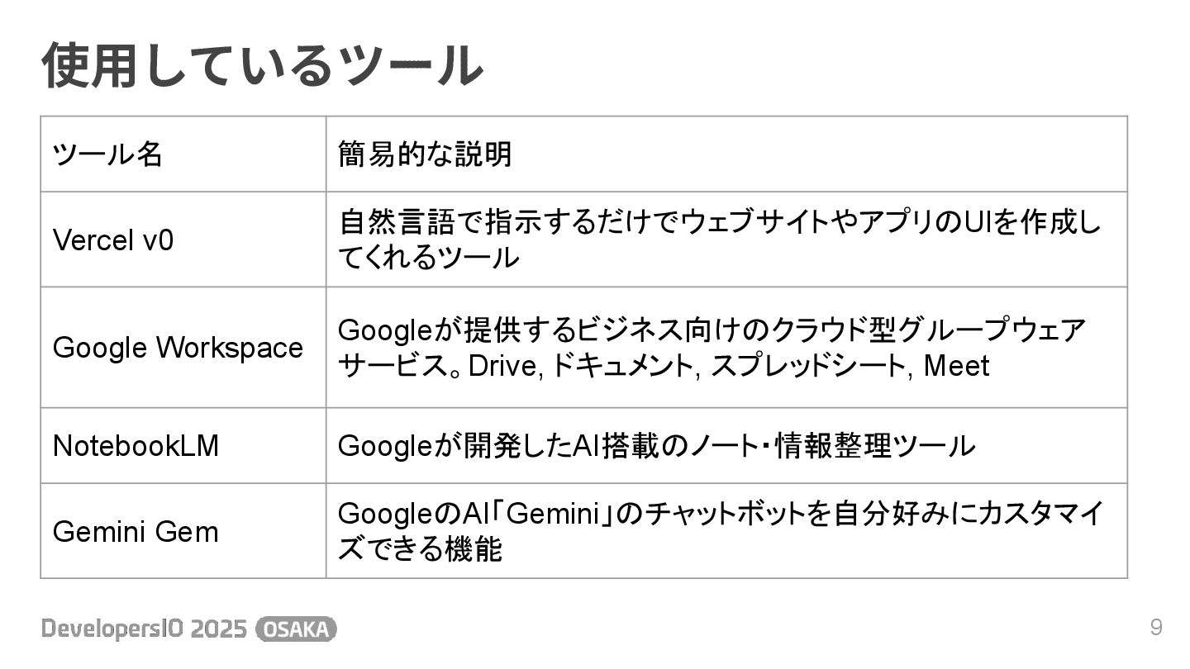Screen dimensions: 1190x669
Task: Click the DevelopersIO 2025 footer logo
Action: (144, 629)
